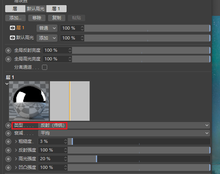Hide the 默认高光 layer with eye icon
Image resolution: width=220 pixels, height=174 pixels.
(x=12, y=38)
